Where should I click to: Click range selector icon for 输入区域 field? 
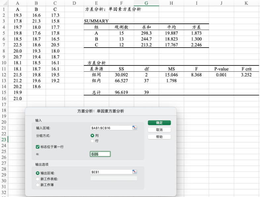click(x=135, y=128)
